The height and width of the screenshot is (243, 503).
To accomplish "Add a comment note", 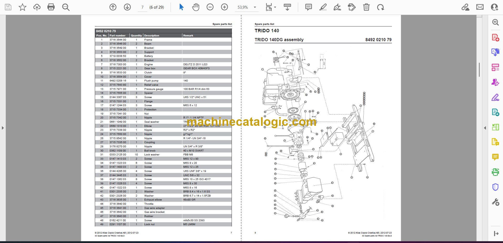I will pyautogui.click(x=309, y=7).
